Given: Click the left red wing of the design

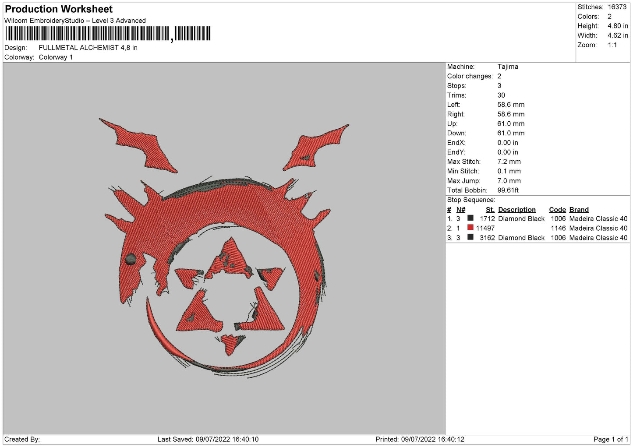Looking at the screenshot, I should coord(138,145).
